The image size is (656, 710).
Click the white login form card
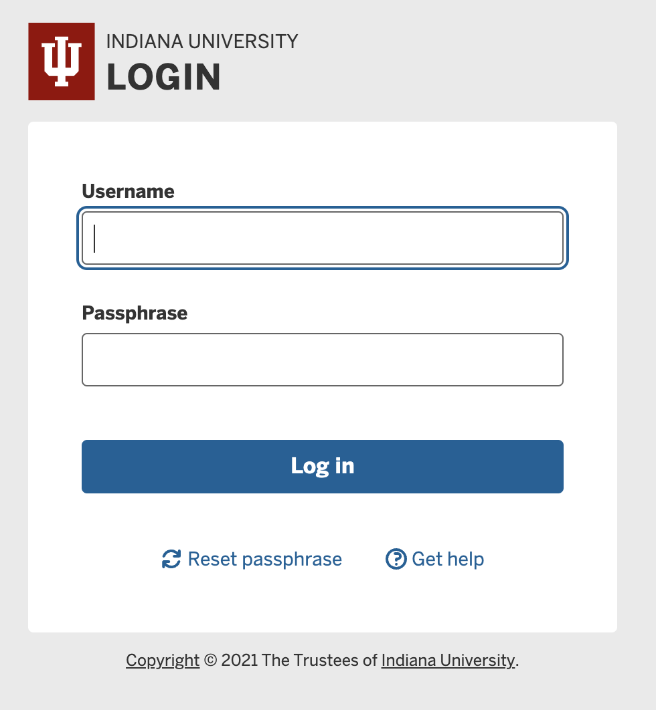(322, 602)
